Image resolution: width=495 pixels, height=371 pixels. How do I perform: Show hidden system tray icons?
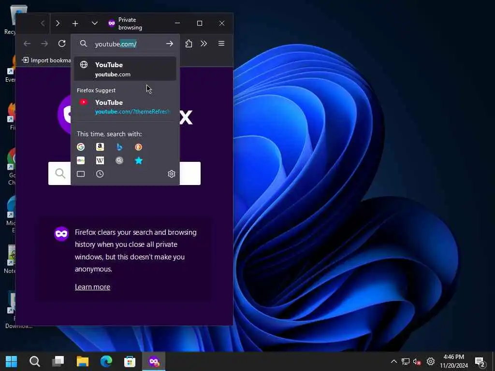click(x=393, y=361)
